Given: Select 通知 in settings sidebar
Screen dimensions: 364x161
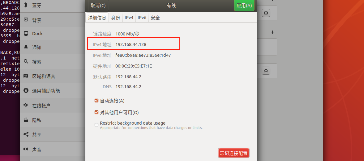Looking at the screenshot, I should tap(53, 47).
